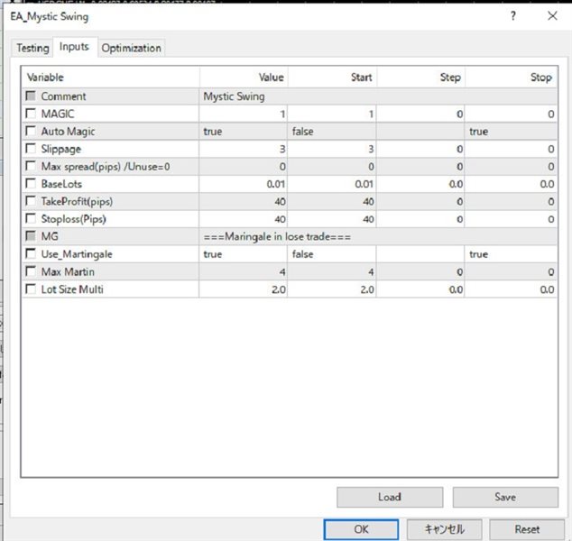
Task: Click the Value column header
Action: tap(244, 78)
